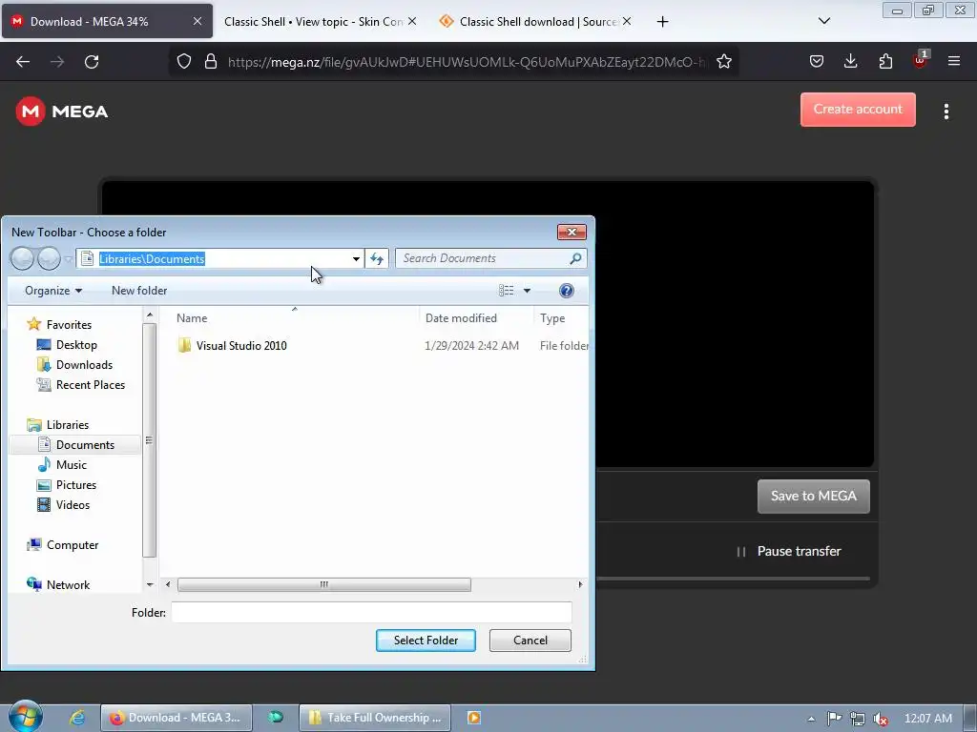
Task: Open dialog help question mark
Action: 567,291
